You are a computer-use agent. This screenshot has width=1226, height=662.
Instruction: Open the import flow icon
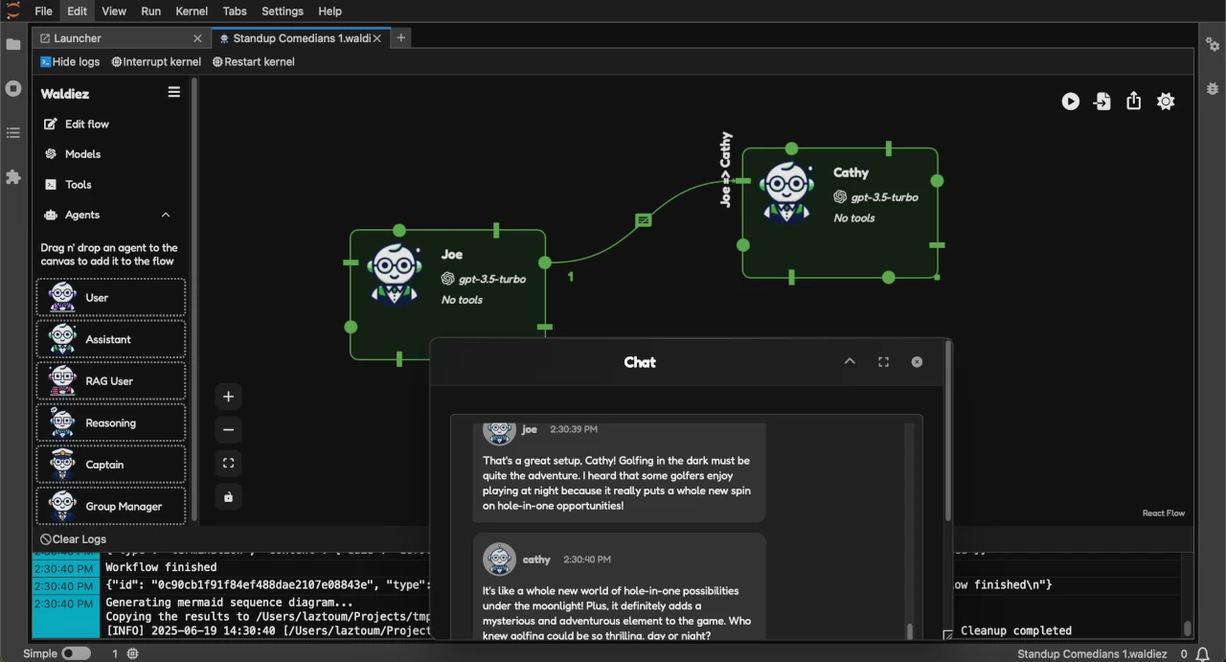coord(1101,101)
